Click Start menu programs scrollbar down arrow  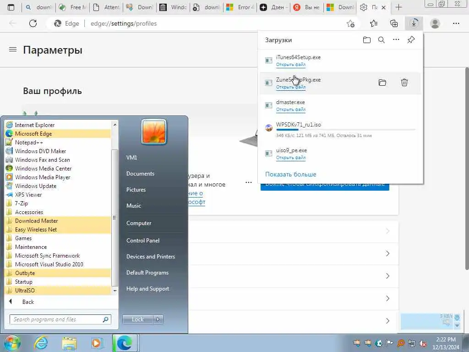click(x=115, y=291)
